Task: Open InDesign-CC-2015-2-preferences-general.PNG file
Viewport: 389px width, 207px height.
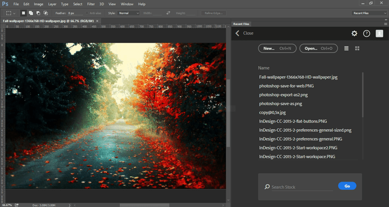Action: pyautogui.click(x=300, y=139)
